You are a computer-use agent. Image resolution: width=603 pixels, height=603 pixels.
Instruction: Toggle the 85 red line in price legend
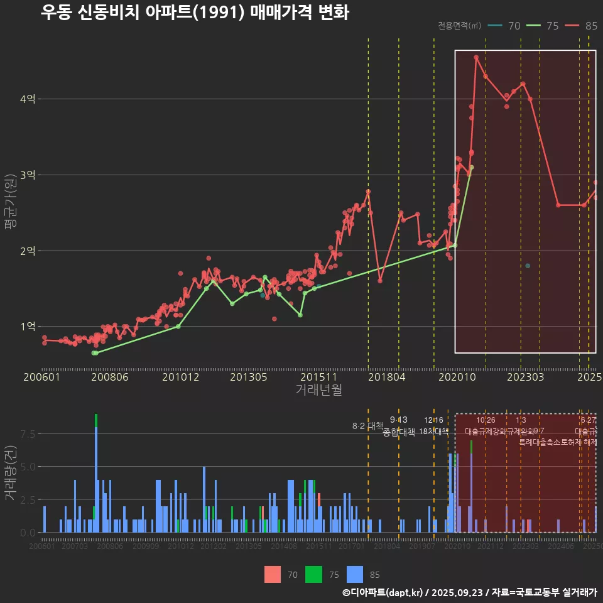573,26
